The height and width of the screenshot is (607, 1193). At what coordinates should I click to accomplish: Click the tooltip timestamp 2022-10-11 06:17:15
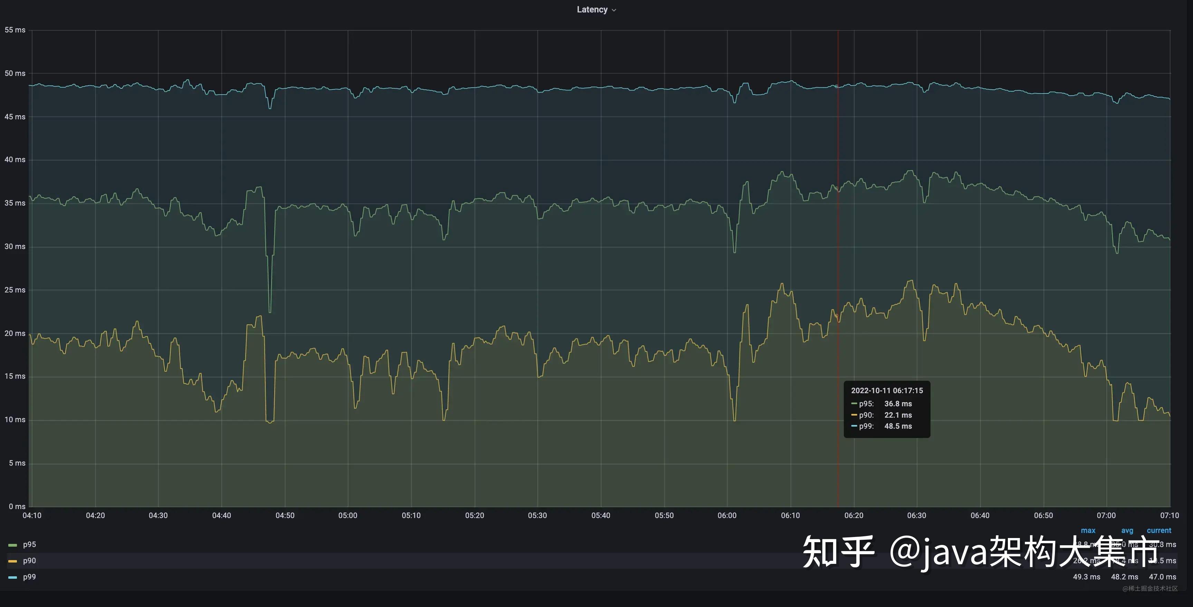pos(887,391)
